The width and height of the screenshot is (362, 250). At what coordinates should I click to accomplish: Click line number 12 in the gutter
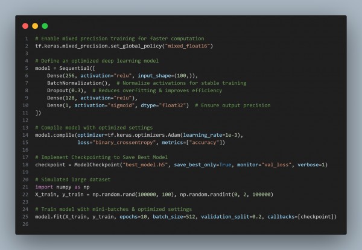[x=25, y=120]
